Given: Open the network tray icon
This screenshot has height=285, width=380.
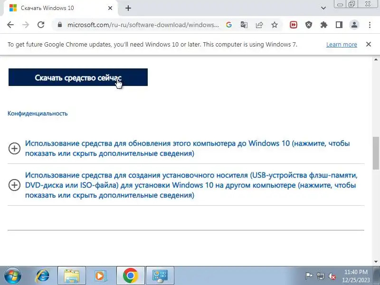Looking at the screenshot, I should pos(320,276).
